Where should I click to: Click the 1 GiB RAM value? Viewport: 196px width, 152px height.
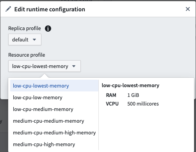133,95
